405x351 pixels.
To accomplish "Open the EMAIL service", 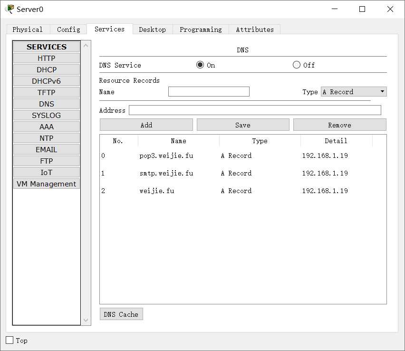I will coord(47,149).
